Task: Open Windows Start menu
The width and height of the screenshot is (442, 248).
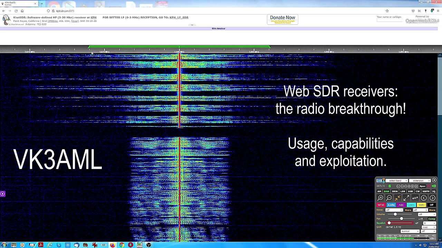Action: pos(4,245)
